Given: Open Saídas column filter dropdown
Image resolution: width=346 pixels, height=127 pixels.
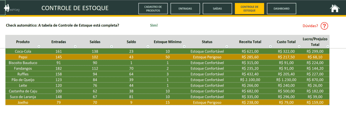Looking at the screenshot, I should tap(112, 47).
